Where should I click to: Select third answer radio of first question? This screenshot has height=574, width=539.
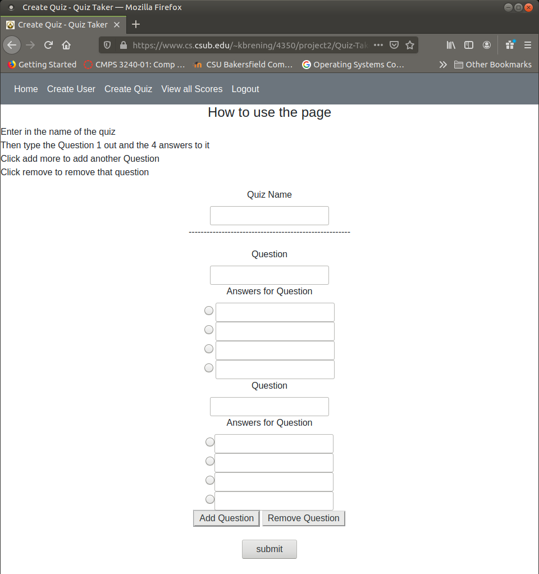coord(208,348)
